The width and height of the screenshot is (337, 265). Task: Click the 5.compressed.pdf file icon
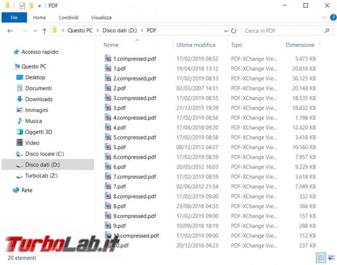pyautogui.click(x=108, y=137)
